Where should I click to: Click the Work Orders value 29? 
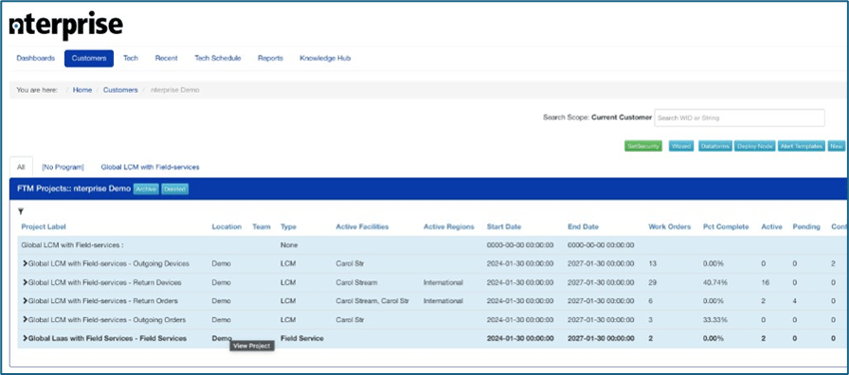(x=652, y=282)
